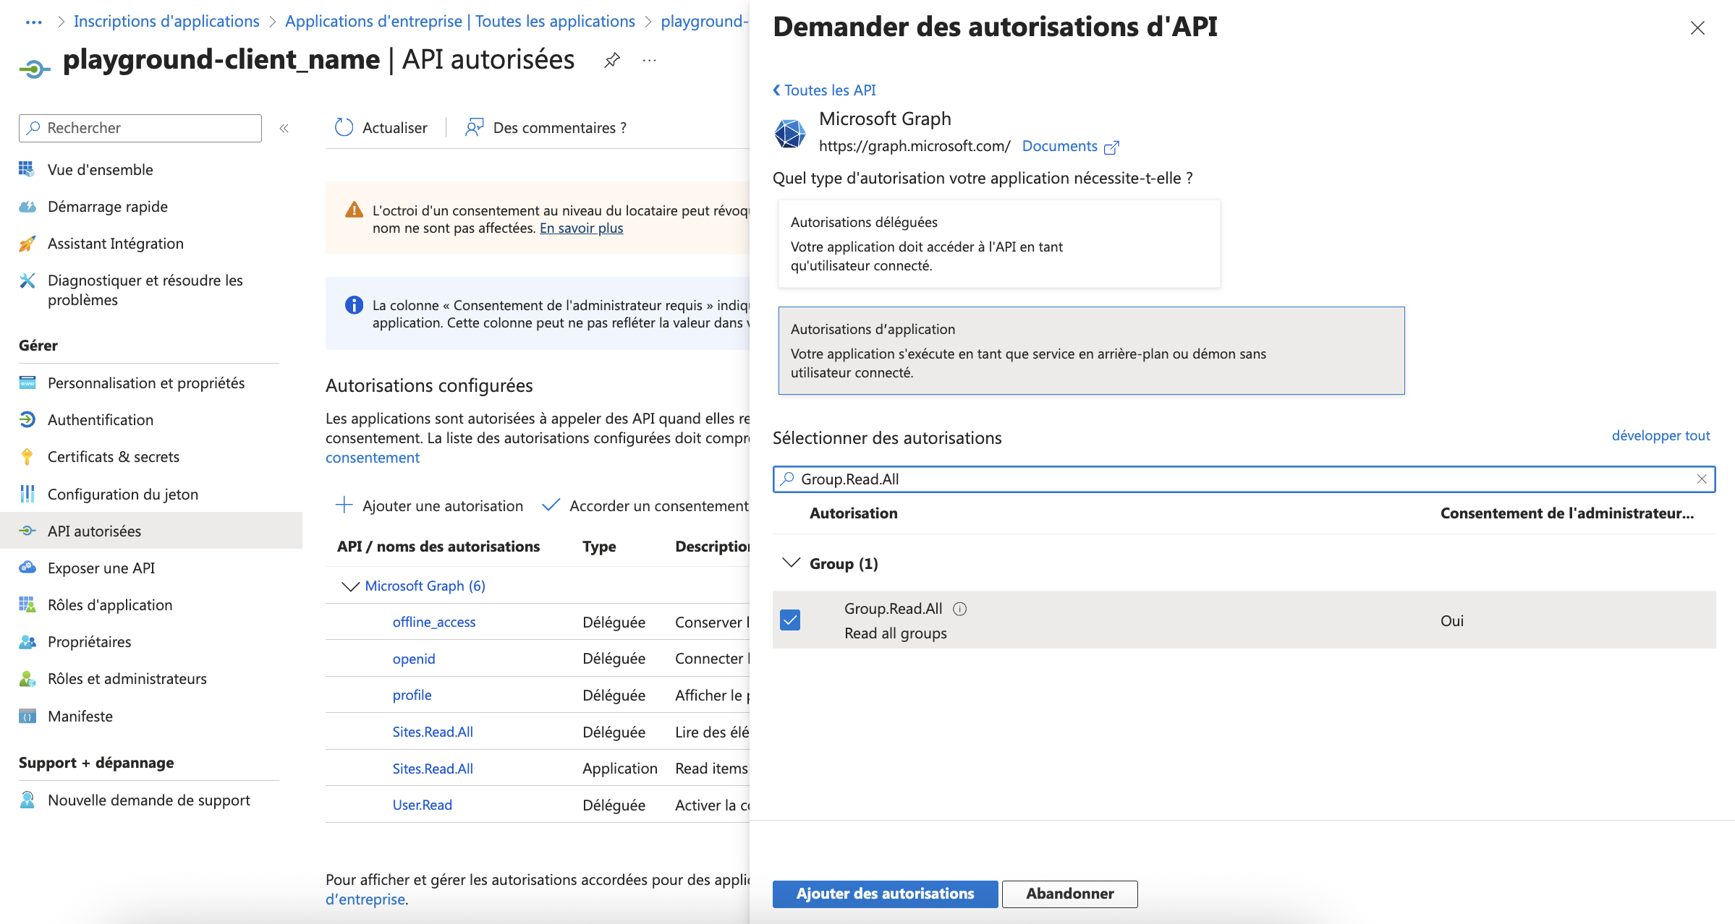Collapse the Group (1) permission section
This screenshot has width=1735, height=924.
[792, 563]
